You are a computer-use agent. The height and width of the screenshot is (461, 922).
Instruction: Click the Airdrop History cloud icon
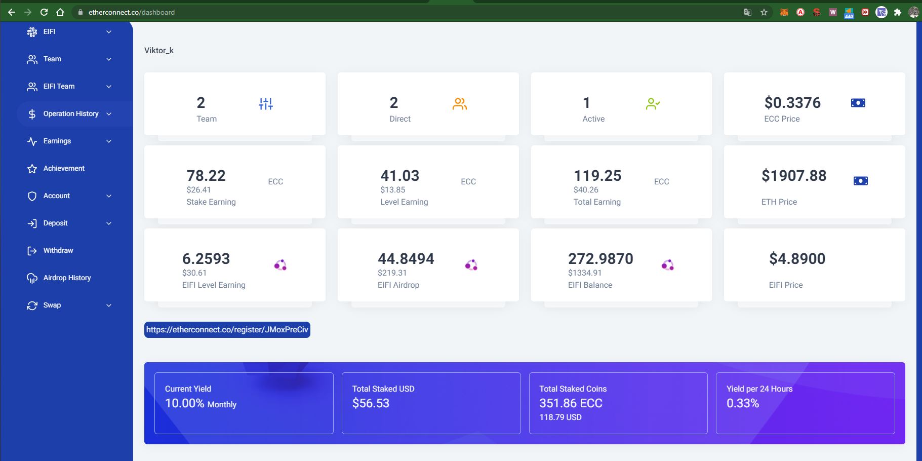(x=32, y=278)
